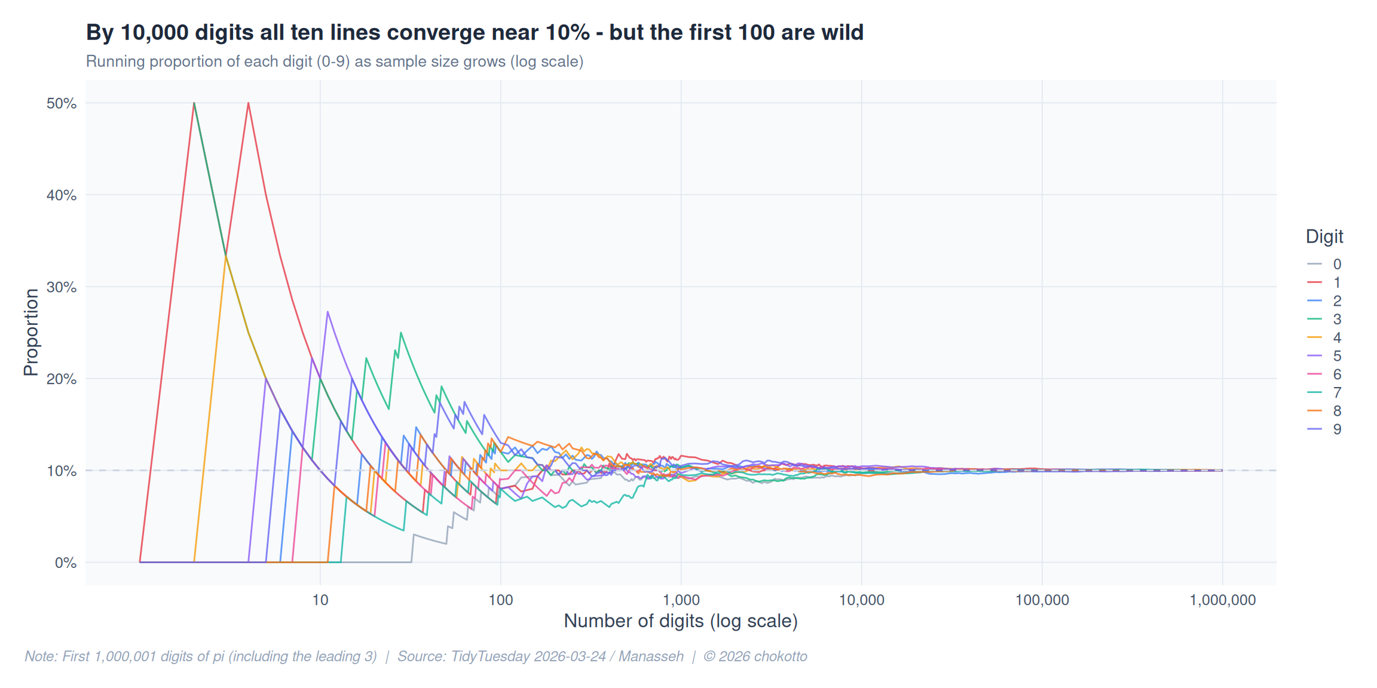Click the chart title about 10,000 digits
1377x688 pixels.
(x=475, y=32)
